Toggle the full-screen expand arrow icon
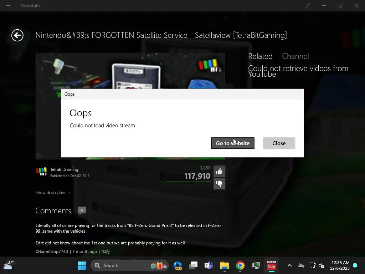Viewport: 365px width, 274px height. pyautogui.click(x=308, y=6)
